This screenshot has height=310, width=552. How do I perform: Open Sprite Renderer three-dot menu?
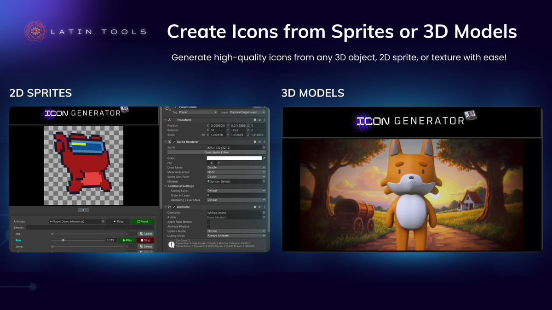pos(264,142)
